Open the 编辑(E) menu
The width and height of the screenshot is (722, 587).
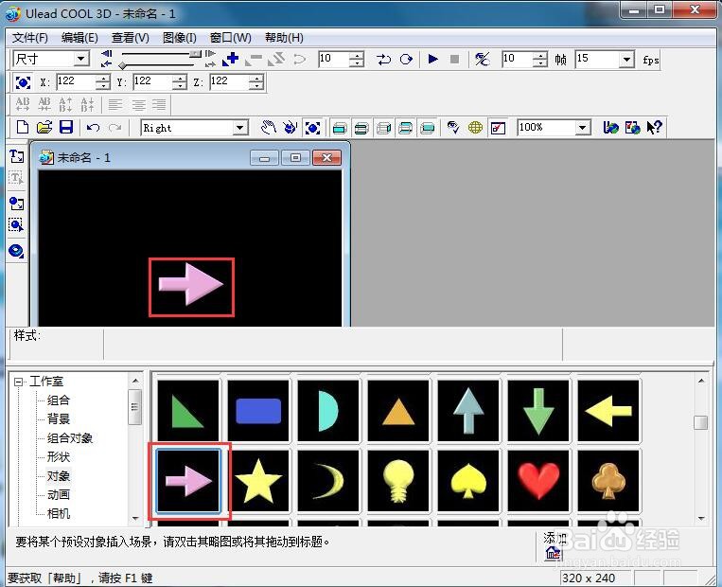(79, 38)
